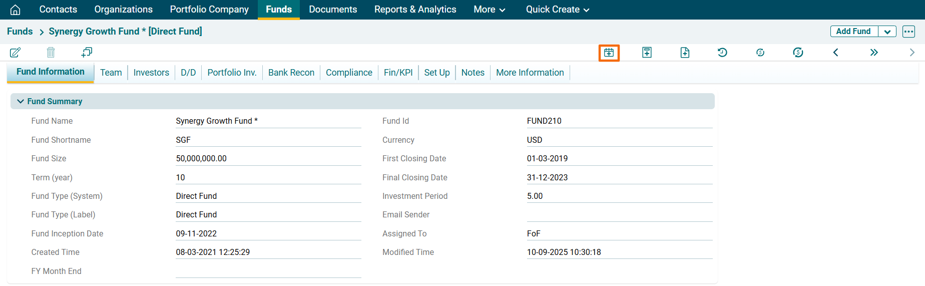The width and height of the screenshot is (925, 286).
Task: Click the double chevron right icon
Action: (873, 53)
